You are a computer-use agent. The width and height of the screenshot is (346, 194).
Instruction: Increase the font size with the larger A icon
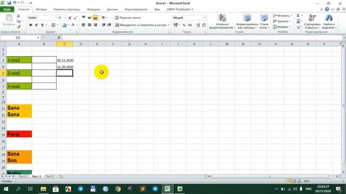point(70,18)
